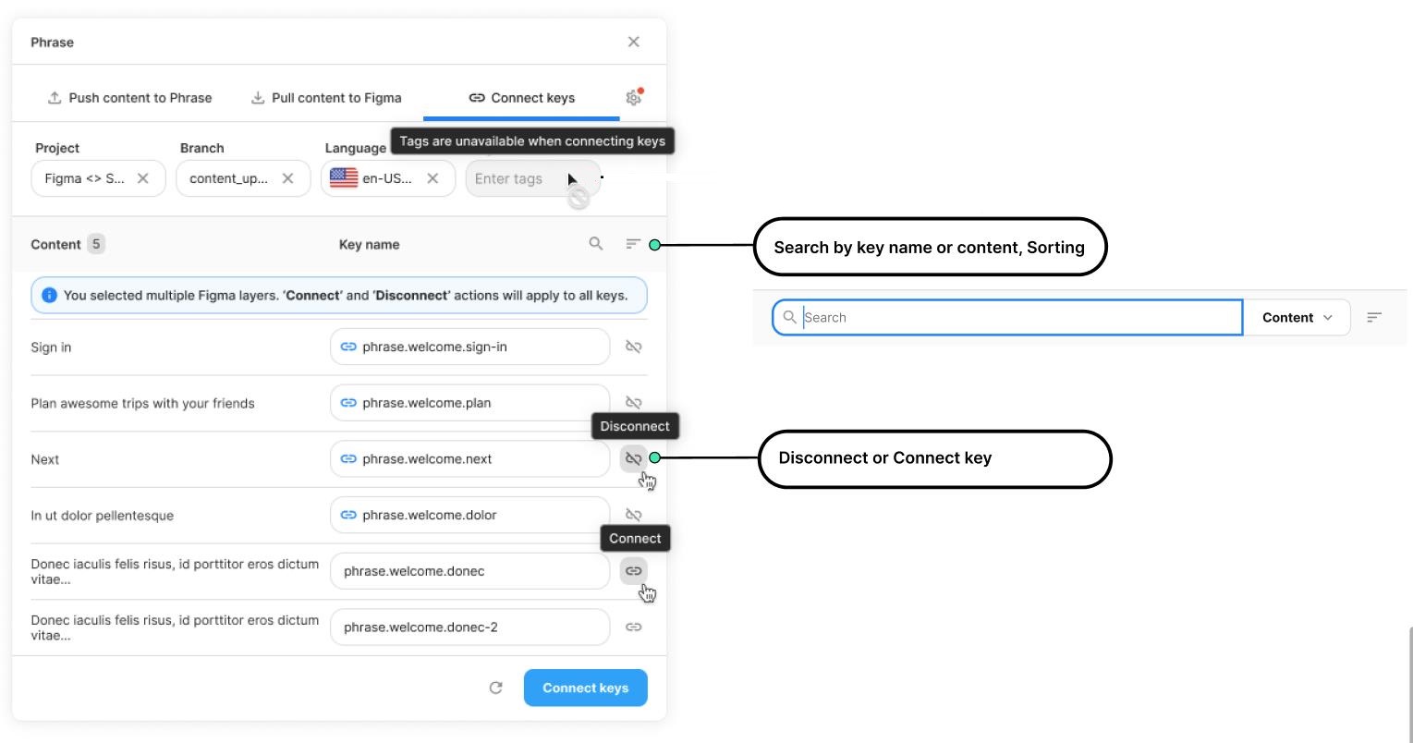Clear the Branch selection content_up...
The width and height of the screenshot is (1413, 743).
pyautogui.click(x=288, y=178)
